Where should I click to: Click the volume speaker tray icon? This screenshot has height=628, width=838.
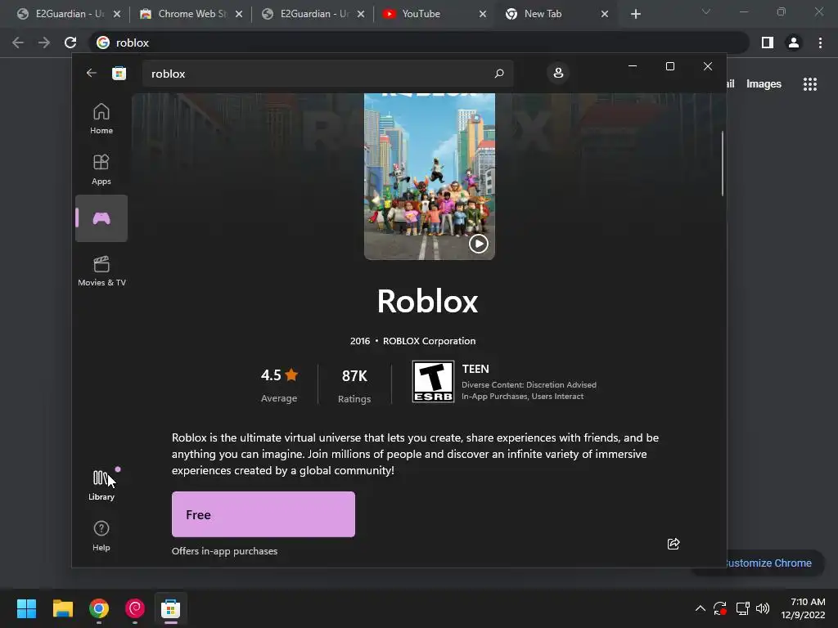click(x=763, y=608)
